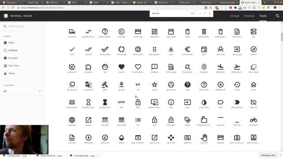Choose the donut_large icon

122,49
